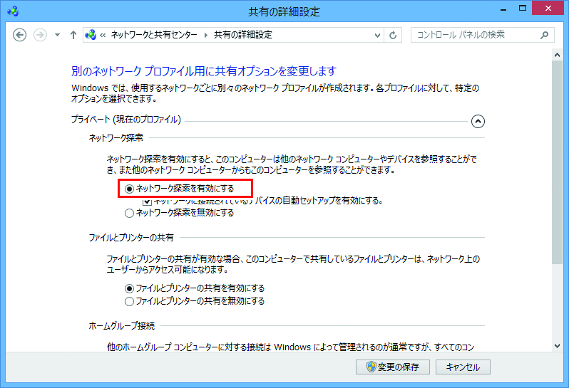This screenshot has height=388, width=569.
Task: Toggle device auto setup checkbox
Action: coord(147,201)
